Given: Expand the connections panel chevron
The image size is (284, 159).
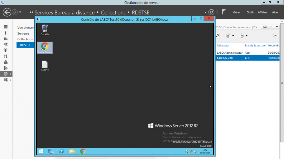Looking at the screenshot, I should (275, 36).
